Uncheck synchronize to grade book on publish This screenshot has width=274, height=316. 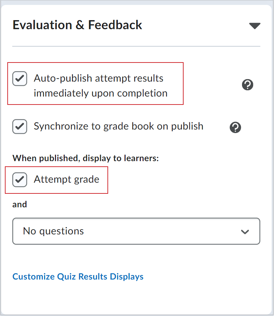pyautogui.click(x=19, y=126)
